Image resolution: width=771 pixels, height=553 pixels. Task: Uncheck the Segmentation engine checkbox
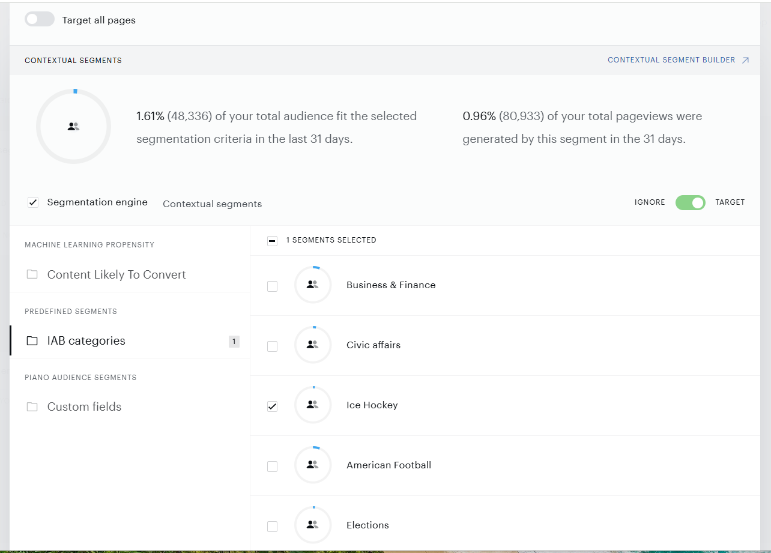pos(33,202)
